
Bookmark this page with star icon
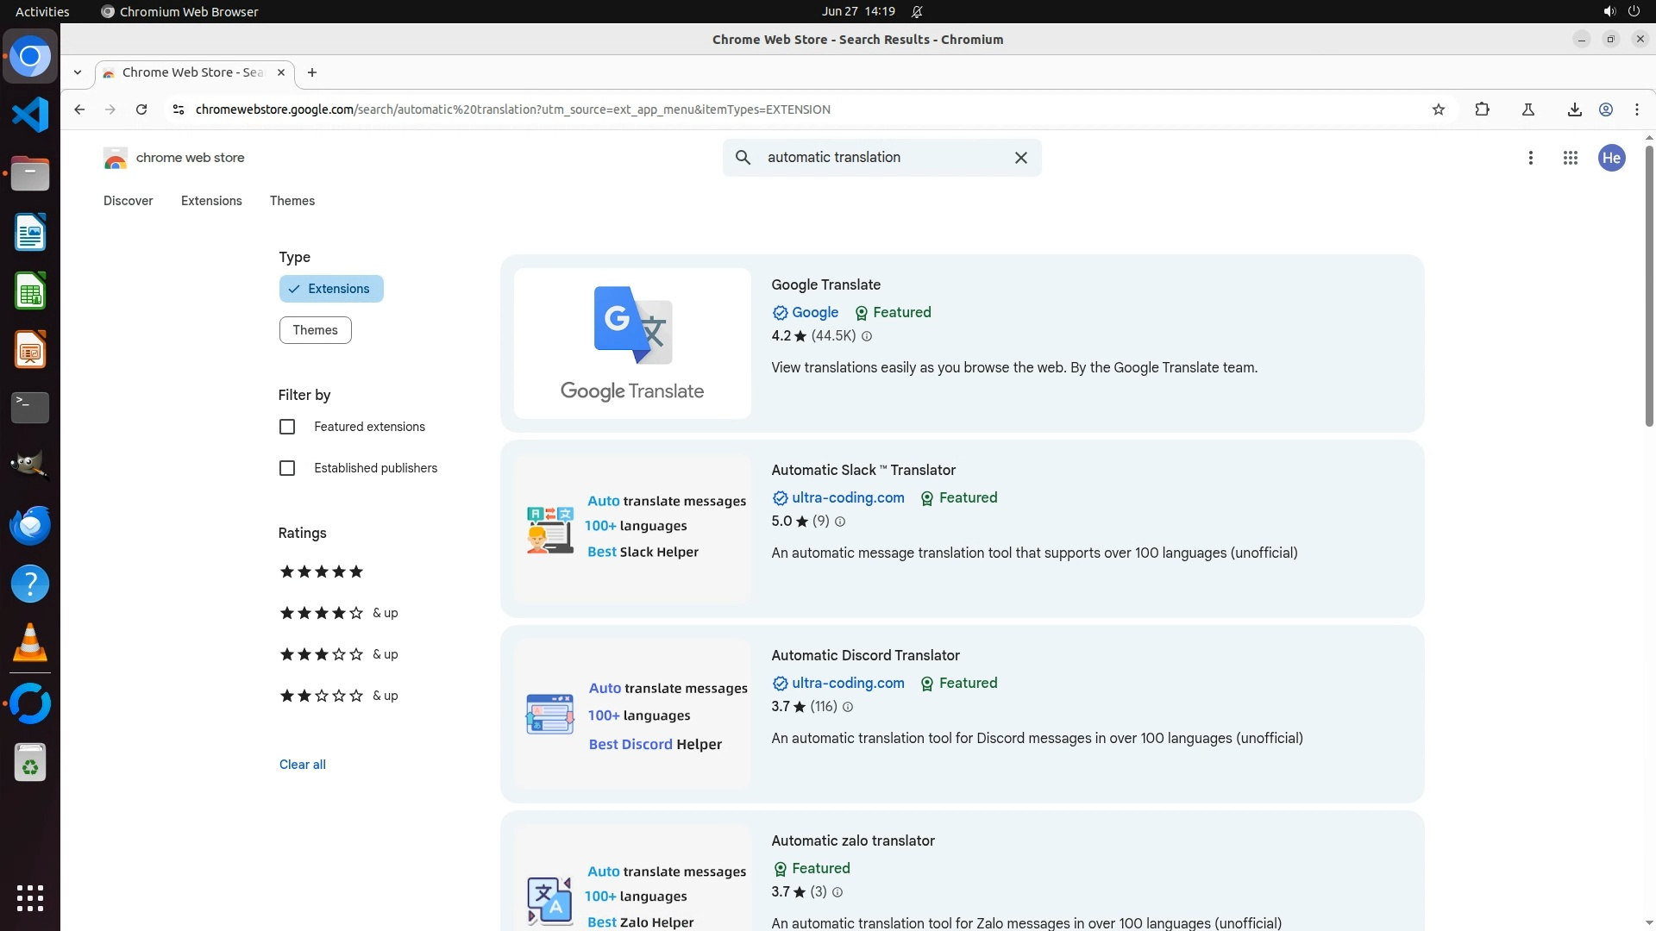pyautogui.click(x=1438, y=109)
